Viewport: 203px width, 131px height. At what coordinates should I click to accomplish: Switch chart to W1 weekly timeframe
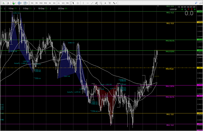(x=63, y=3)
